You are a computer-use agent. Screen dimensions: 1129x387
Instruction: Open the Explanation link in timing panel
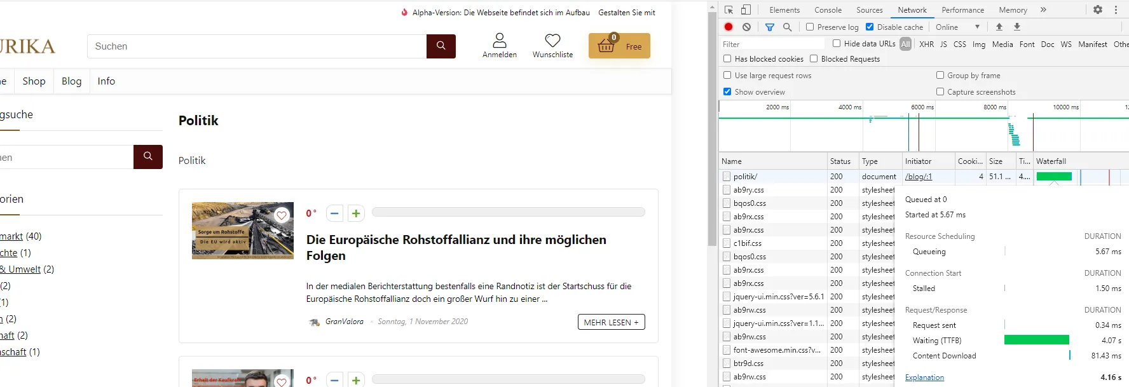point(924,377)
